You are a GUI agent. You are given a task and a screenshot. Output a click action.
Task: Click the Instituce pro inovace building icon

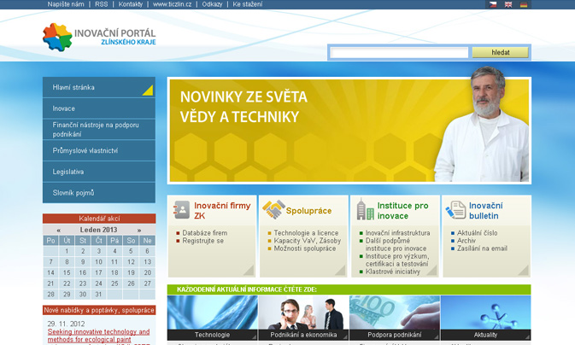[x=365, y=210]
